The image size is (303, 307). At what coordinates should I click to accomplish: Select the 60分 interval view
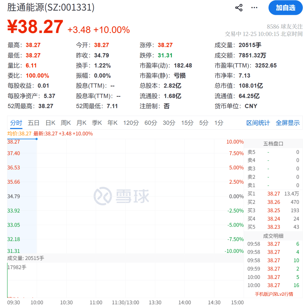(151, 123)
